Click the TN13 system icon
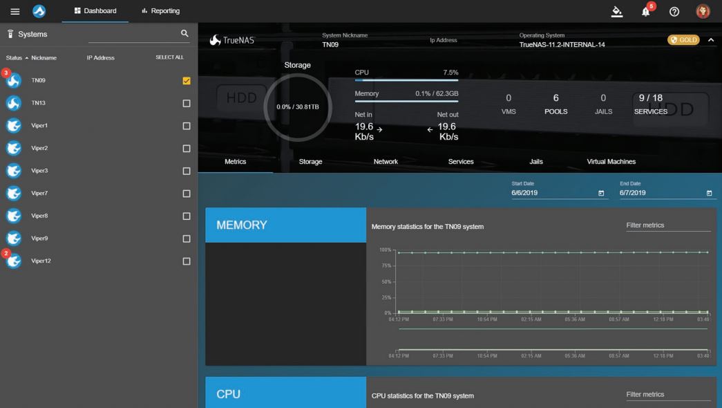Viewport: 722px width, 408px height. [13, 103]
